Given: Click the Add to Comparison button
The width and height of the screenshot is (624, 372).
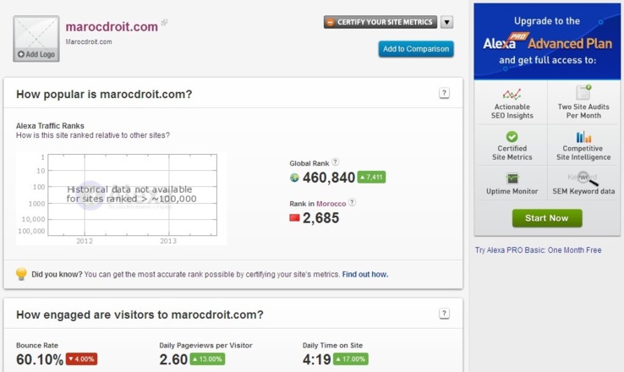Looking at the screenshot, I should click(416, 49).
